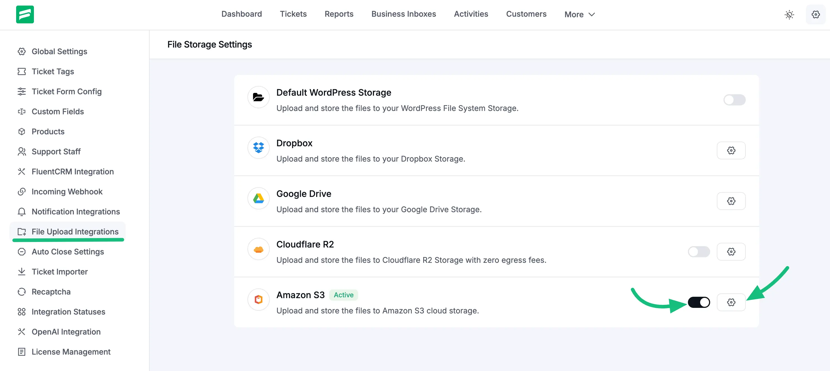This screenshot has width=830, height=371.
Task: Open Dropbox configuration gear
Action: point(731,150)
